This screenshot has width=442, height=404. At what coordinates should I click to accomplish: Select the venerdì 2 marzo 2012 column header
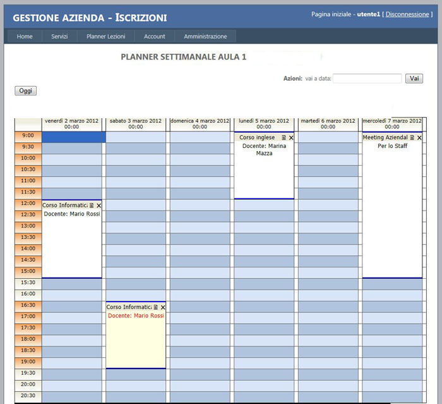(71, 124)
